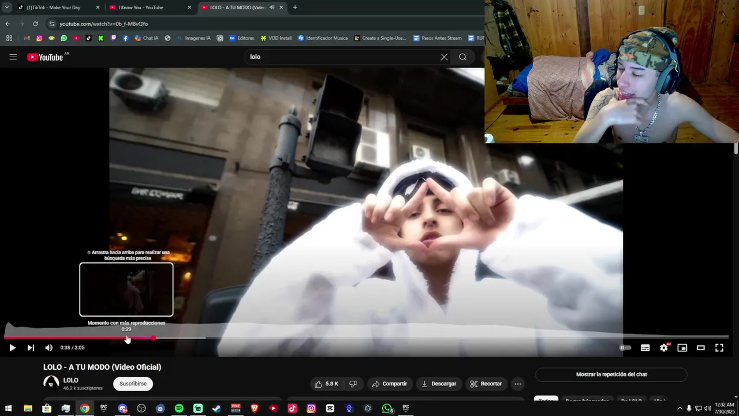Open Identificador Musica bookmark
This screenshot has width=739, height=416.
pos(323,38)
